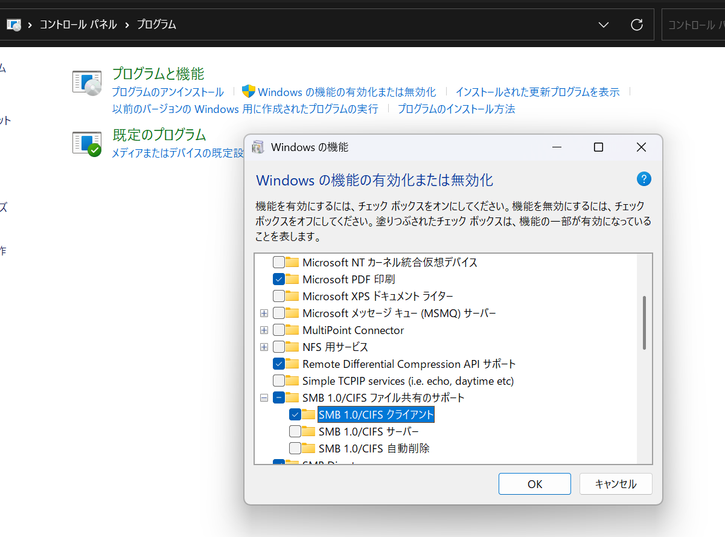Disable Microsoft PDF 印刷
This screenshot has width=725, height=537.
coord(279,279)
